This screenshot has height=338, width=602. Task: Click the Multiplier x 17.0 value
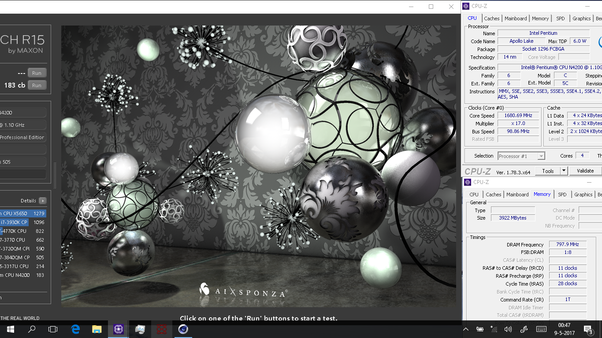point(518,124)
